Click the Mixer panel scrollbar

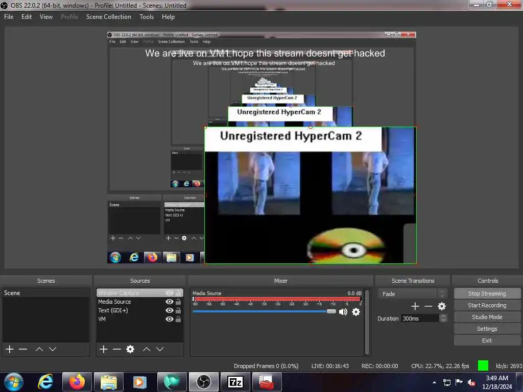(367, 322)
